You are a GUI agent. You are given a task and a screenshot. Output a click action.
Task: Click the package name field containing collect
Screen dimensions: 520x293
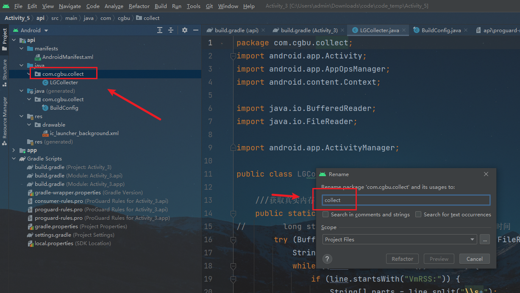pos(406,200)
